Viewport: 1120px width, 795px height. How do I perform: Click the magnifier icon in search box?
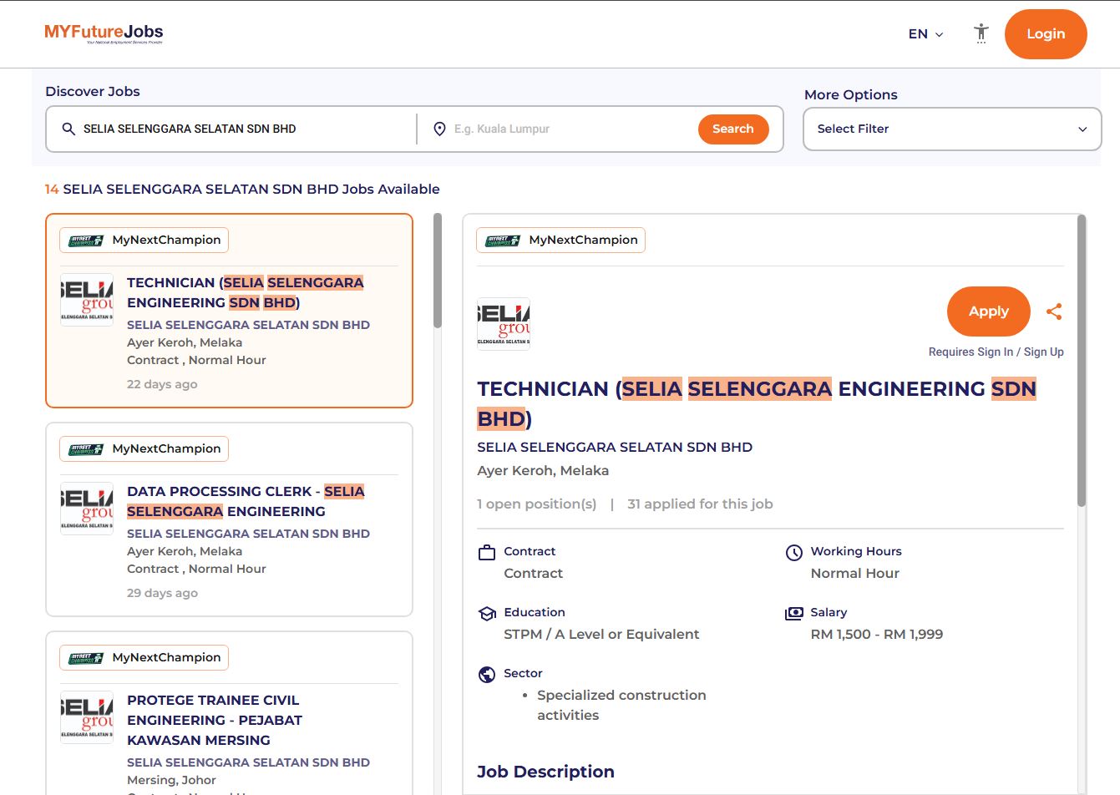click(x=68, y=129)
